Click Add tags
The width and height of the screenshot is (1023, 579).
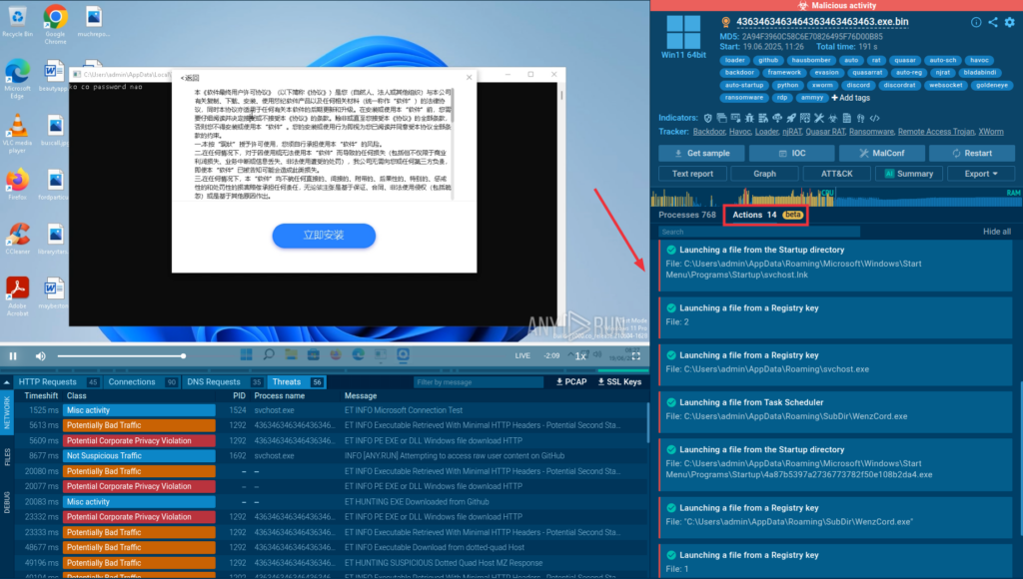pyautogui.click(x=851, y=98)
